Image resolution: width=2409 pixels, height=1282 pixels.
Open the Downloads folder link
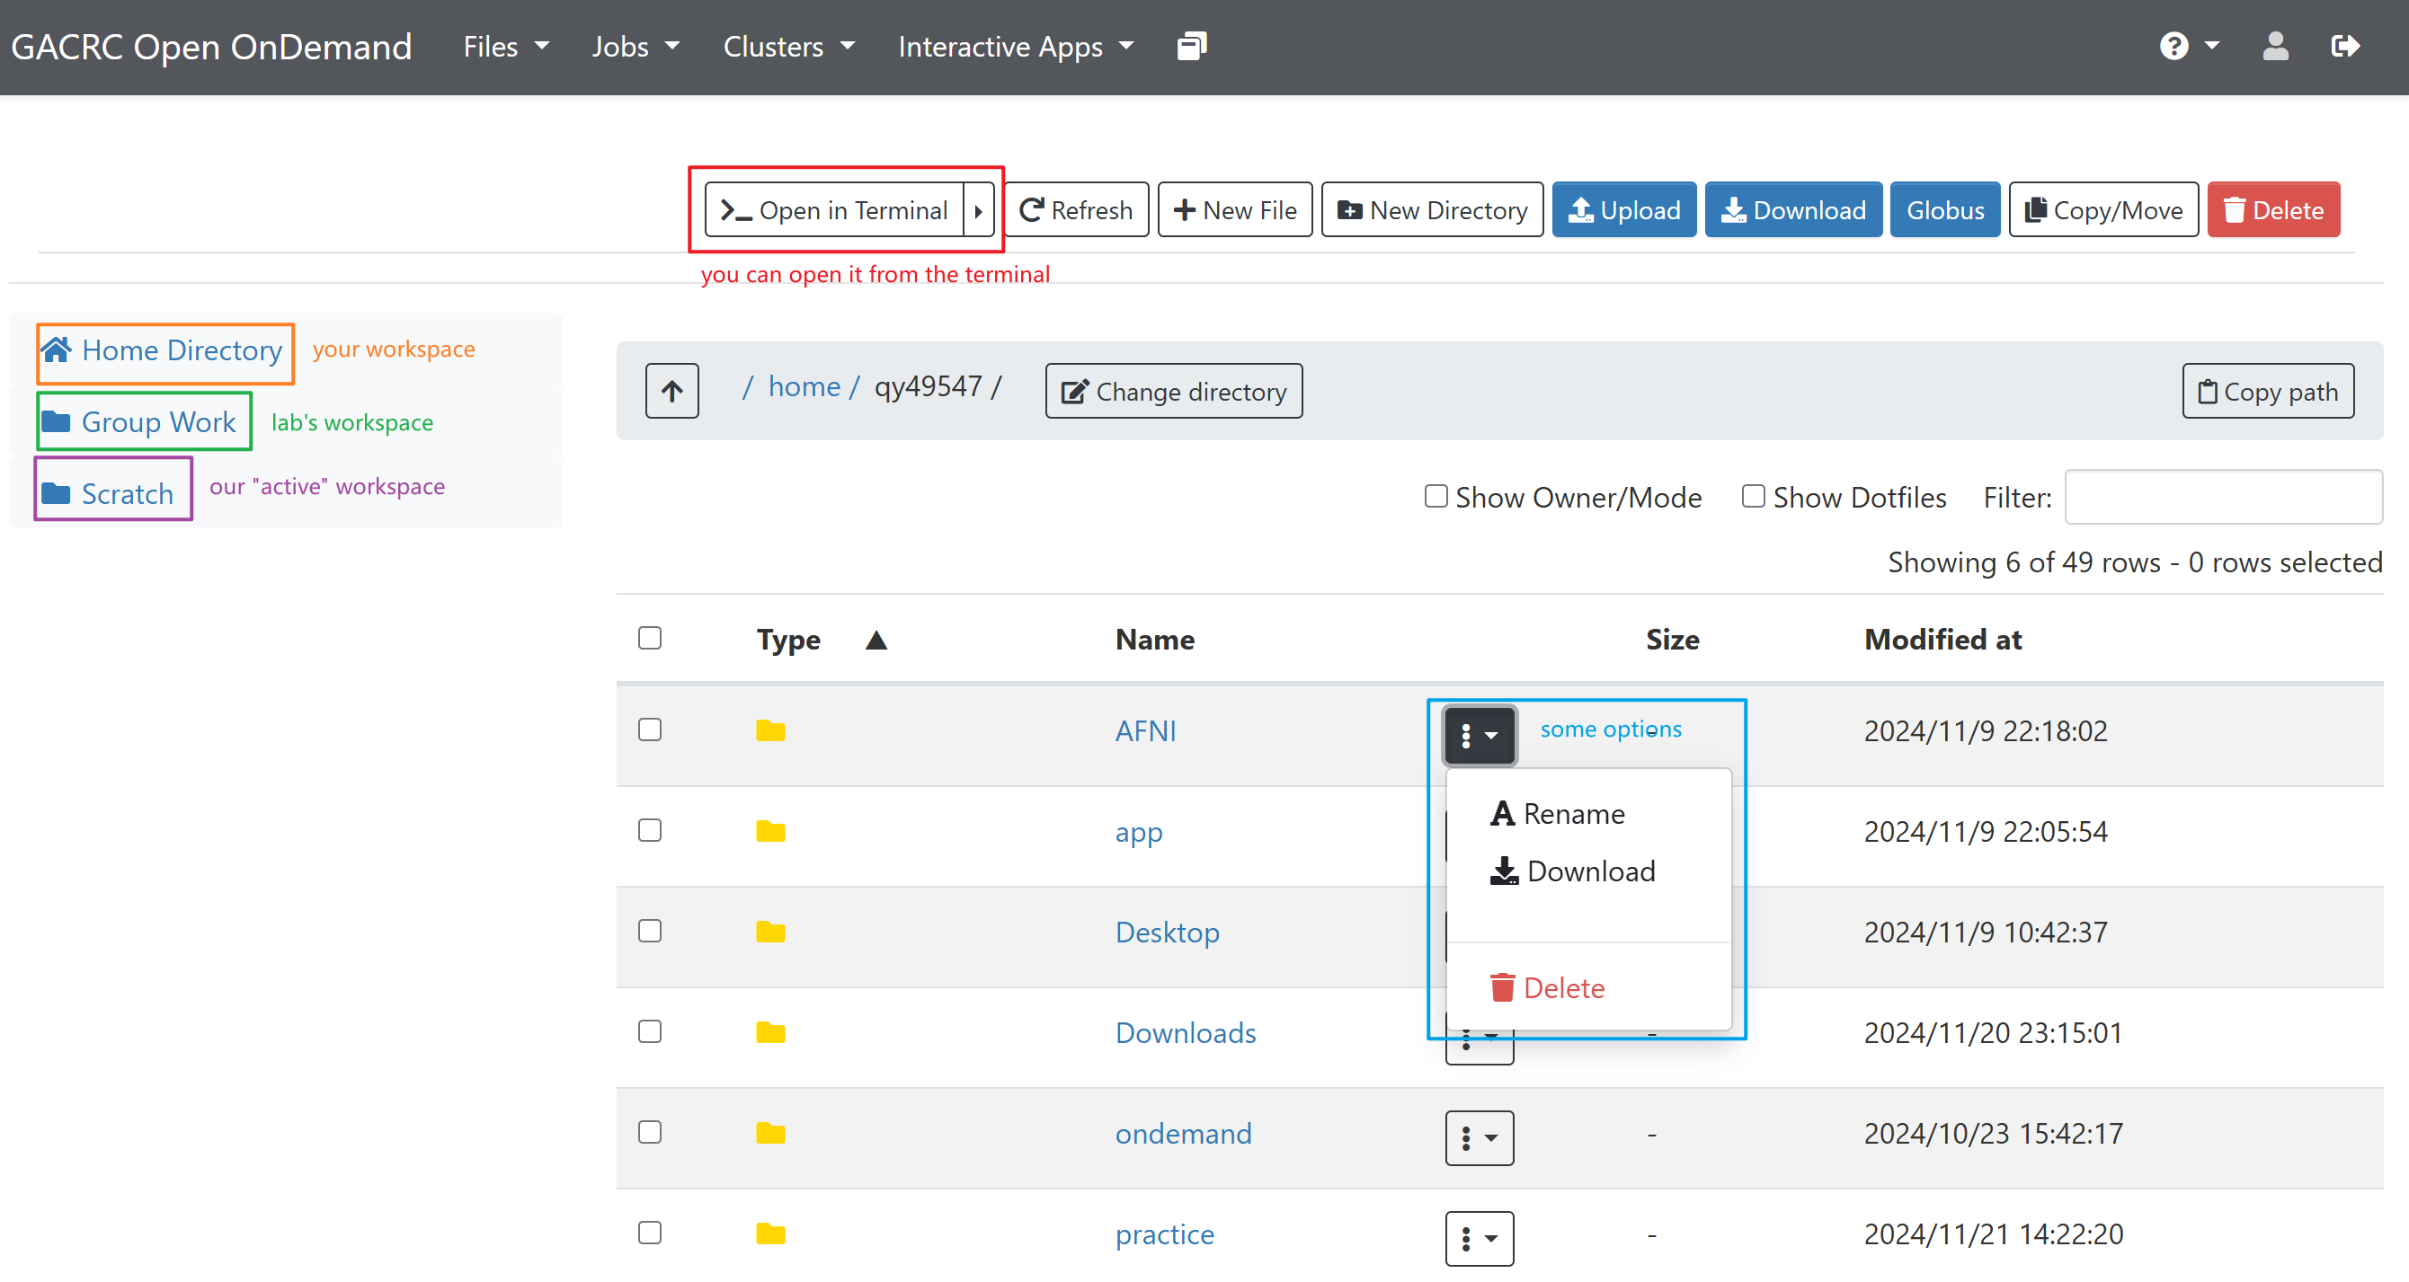click(x=1185, y=1032)
